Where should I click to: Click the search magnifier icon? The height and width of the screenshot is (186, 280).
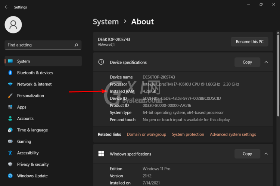pyautogui.click(x=76, y=45)
